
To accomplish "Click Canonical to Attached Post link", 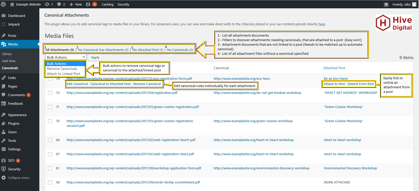I will tap(110, 84).
